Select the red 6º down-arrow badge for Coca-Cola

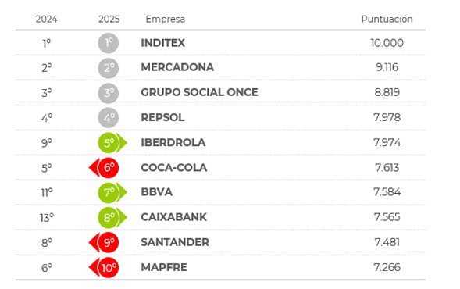click(x=104, y=168)
